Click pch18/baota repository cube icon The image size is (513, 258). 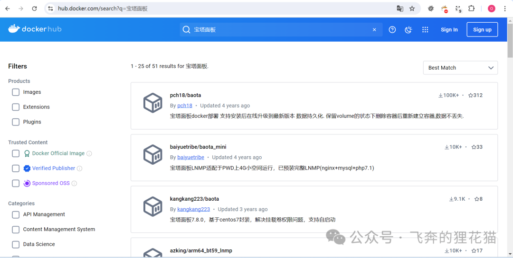[153, 103]
